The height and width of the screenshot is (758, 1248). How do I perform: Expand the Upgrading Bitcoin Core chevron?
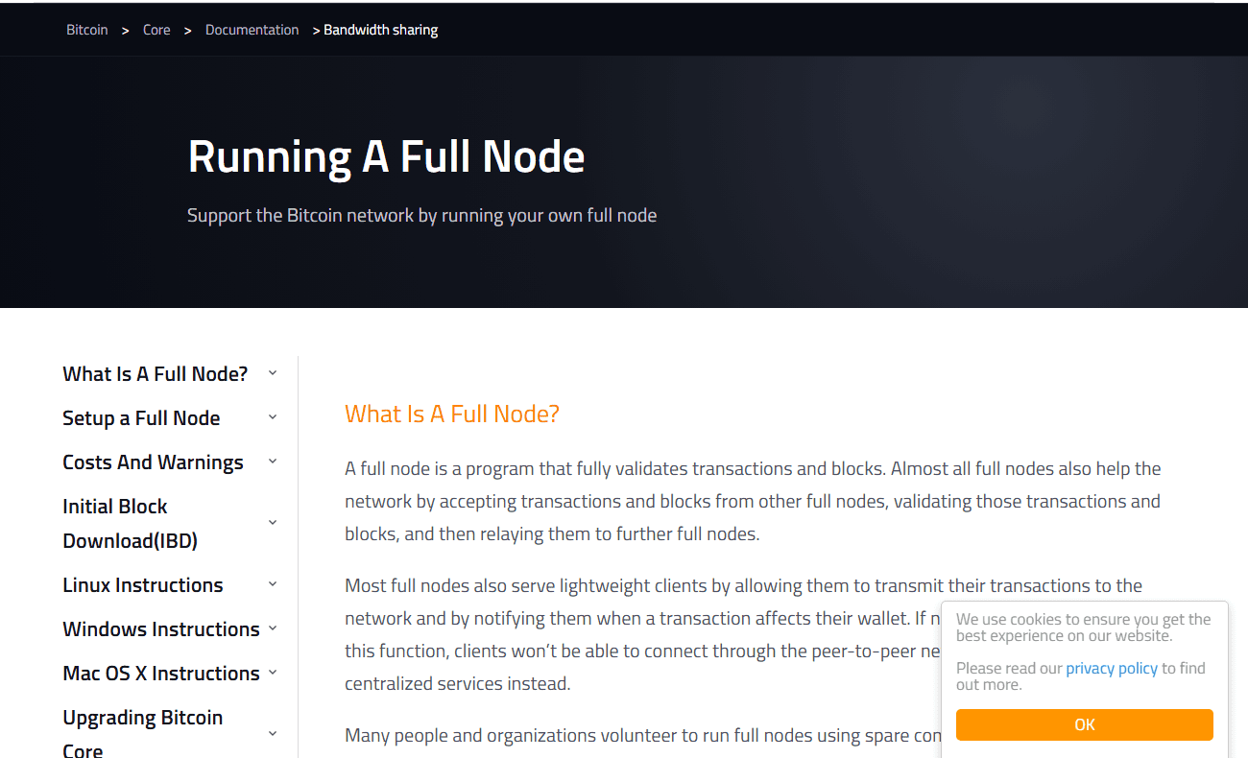point(273,734)
